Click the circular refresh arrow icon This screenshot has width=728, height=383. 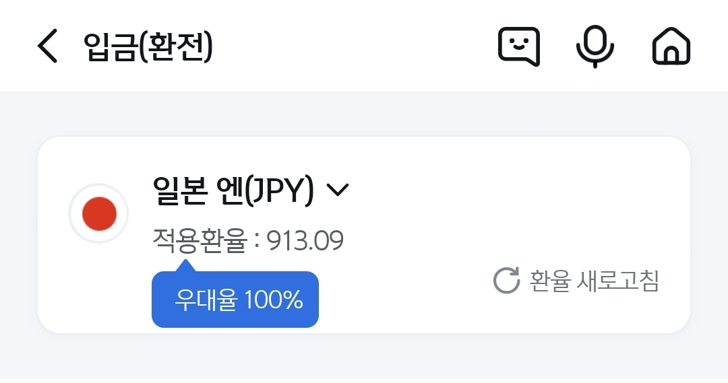(x=506, y=281)
